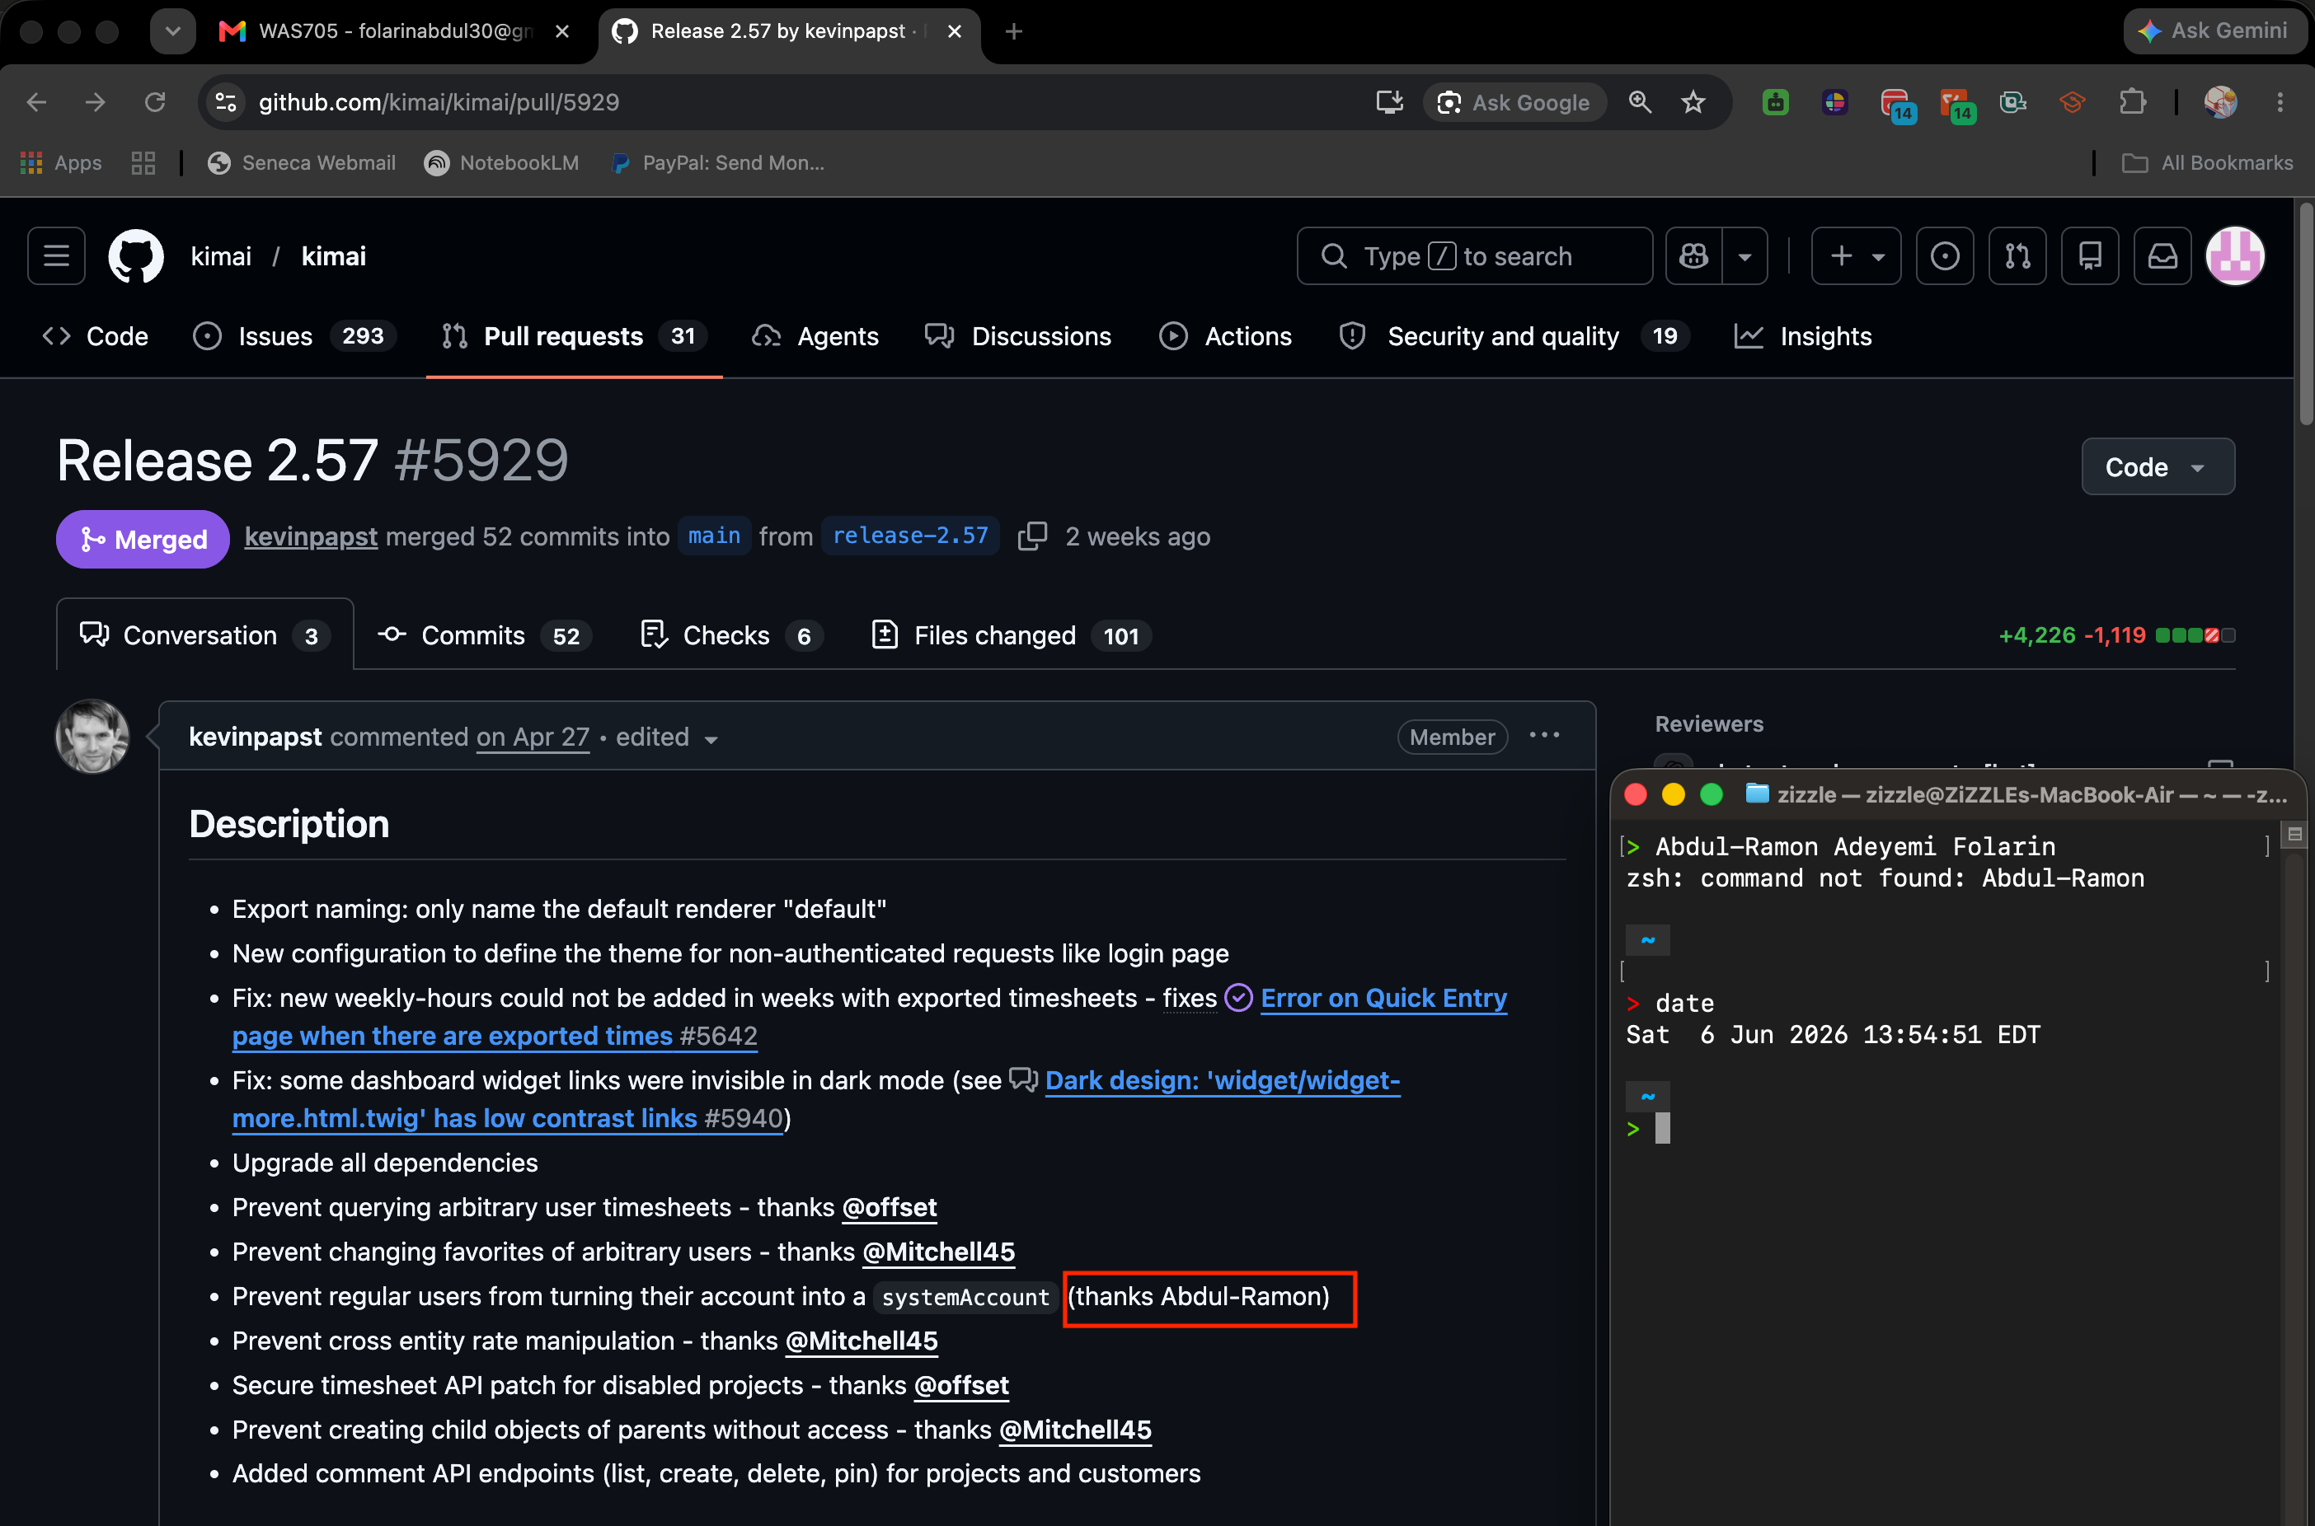Viewport: 2315px width, 1526px height.
Task: Switch to the Discussions tab
Action: coord(1018,335)
